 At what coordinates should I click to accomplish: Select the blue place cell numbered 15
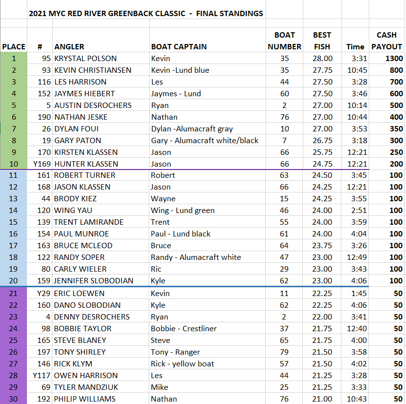(x=14, y=222)
